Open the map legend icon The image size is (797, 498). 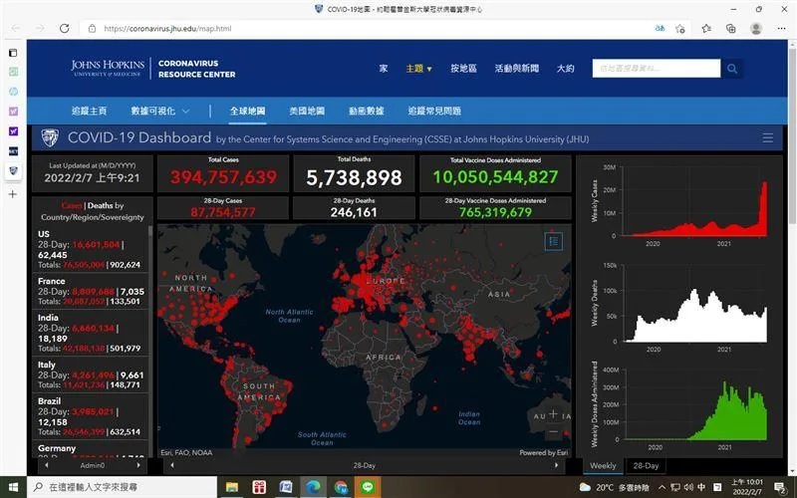tap(554, 241)
